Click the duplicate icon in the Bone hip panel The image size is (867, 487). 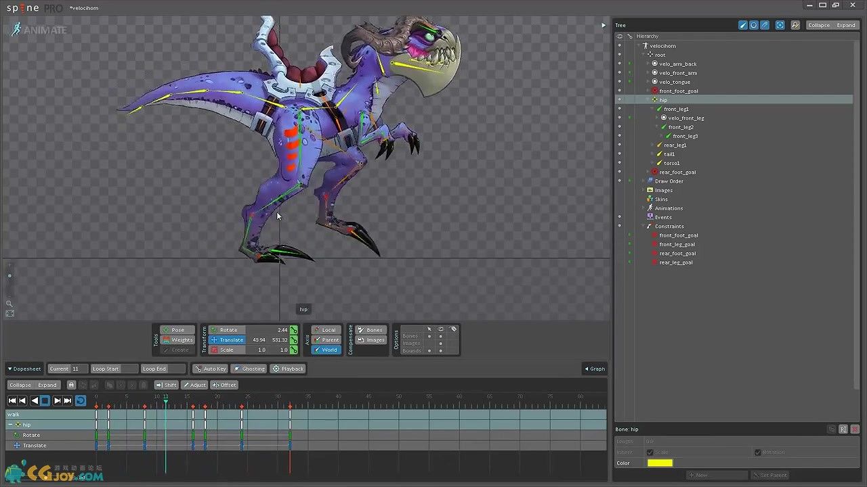coord(832,430)
